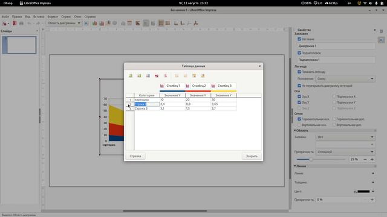Click Move Series Left icon in data table
This screenshot has height=217, width=387.
click(177, 76)
